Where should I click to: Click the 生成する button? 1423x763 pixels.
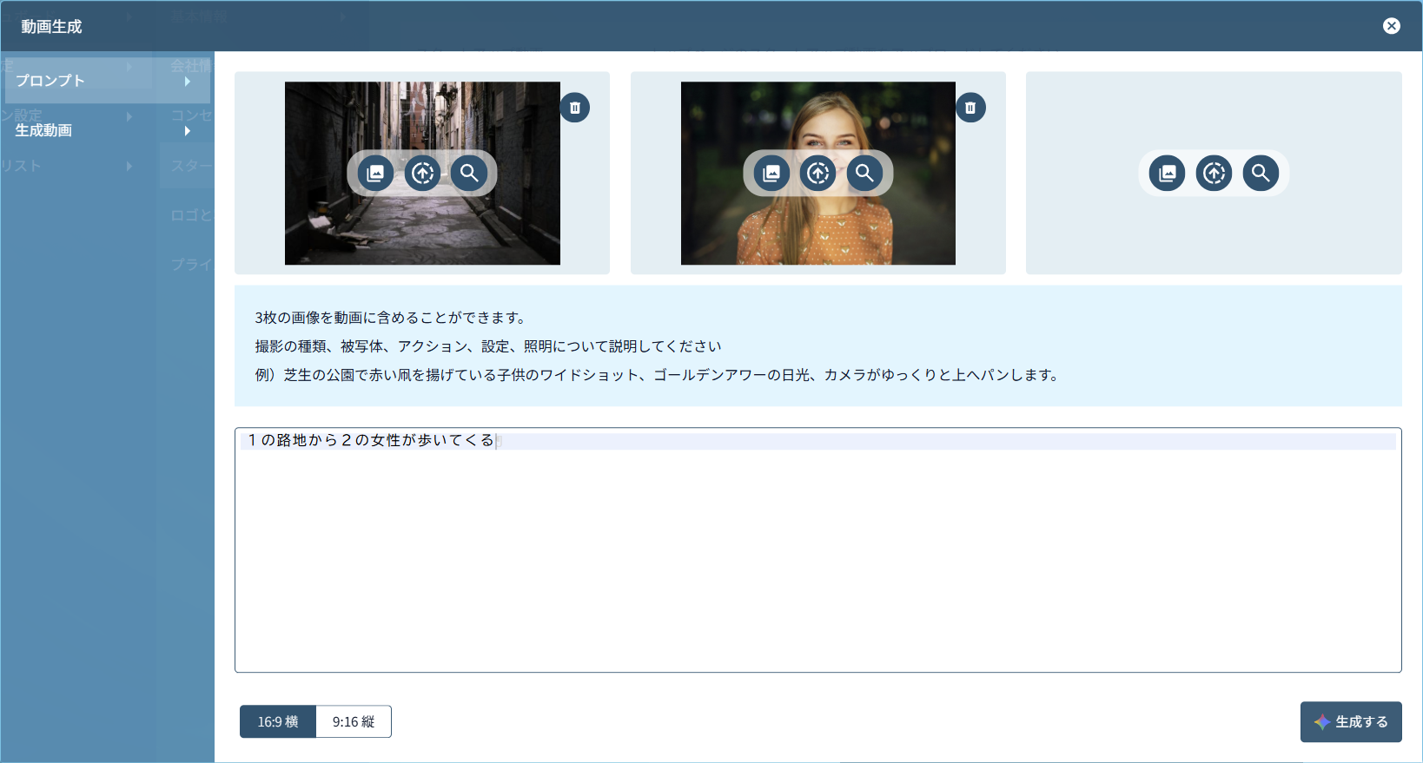coord(1351,721)
